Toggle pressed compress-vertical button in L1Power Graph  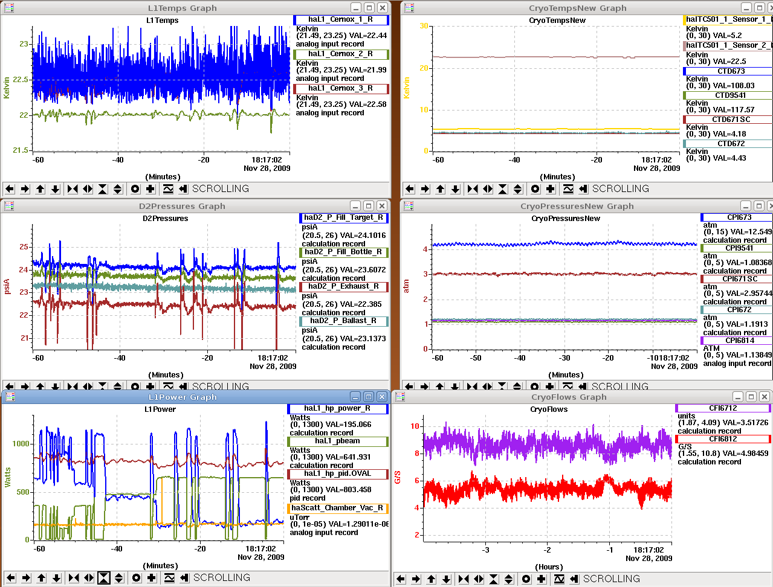coord(104,578)
